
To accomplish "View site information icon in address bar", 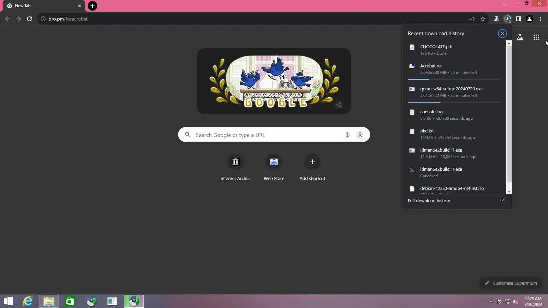I will [43, 19].
